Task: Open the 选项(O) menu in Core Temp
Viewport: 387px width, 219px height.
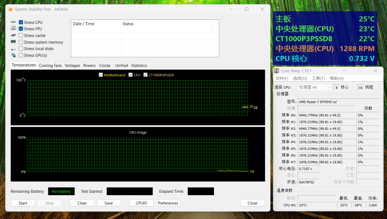Action: pos(300,78)
